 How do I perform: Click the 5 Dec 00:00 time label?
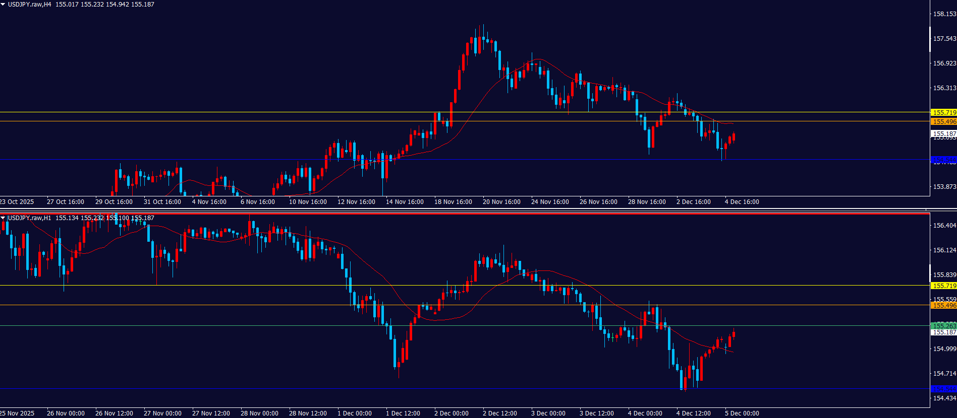coord(742,413)
